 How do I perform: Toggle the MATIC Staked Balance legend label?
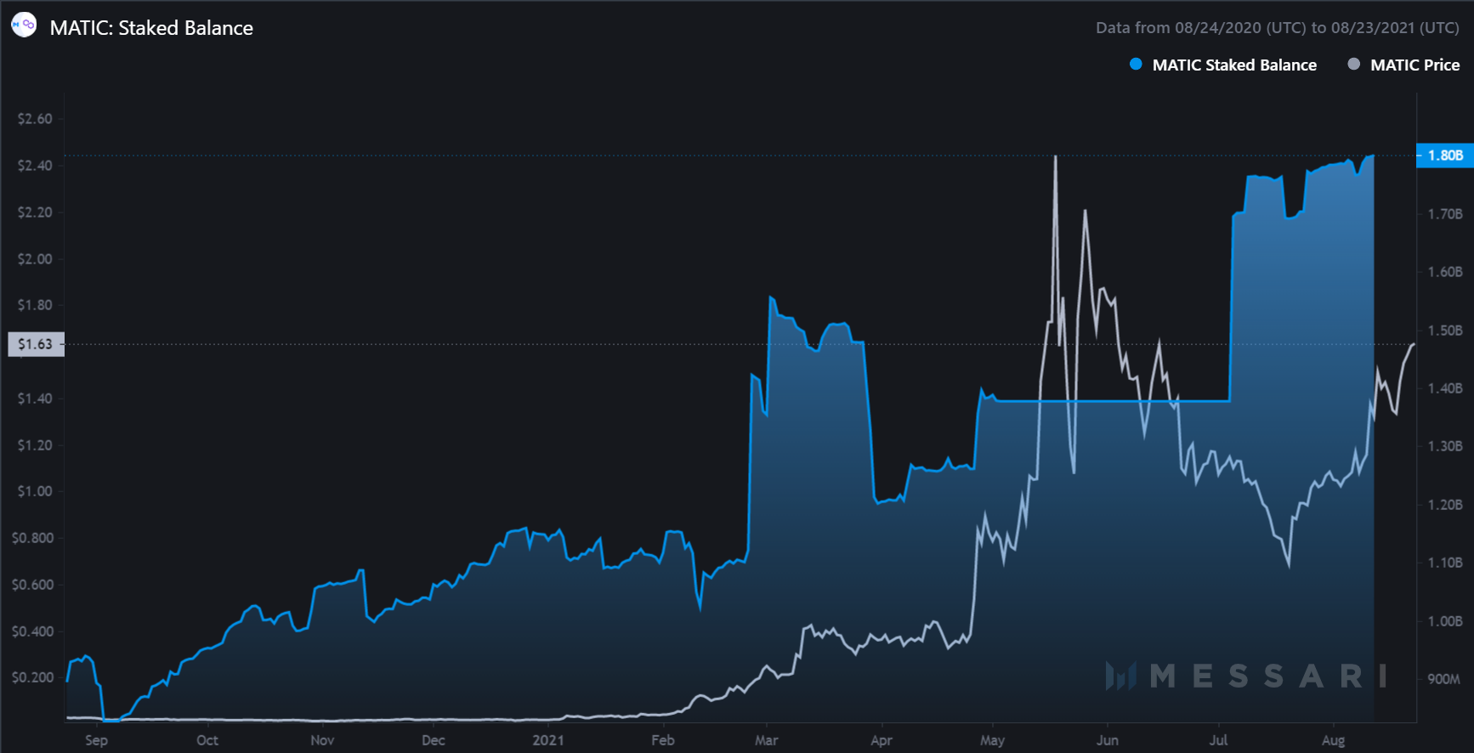coord(1234,65)
